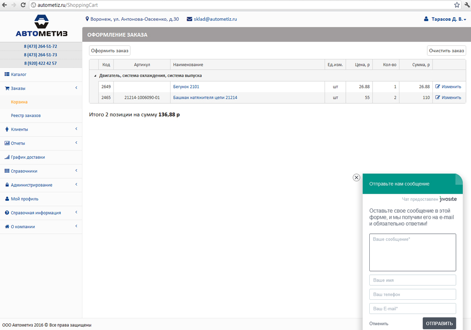Image resolution: width=471 pixels, height=330 pixels.
Task: Open the Тарасов Д. В. user dropdown
Action: 448,19
